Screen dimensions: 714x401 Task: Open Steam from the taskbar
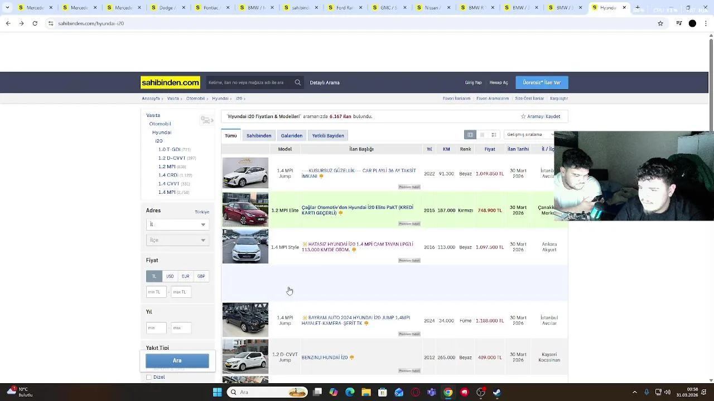coord(497,392)
